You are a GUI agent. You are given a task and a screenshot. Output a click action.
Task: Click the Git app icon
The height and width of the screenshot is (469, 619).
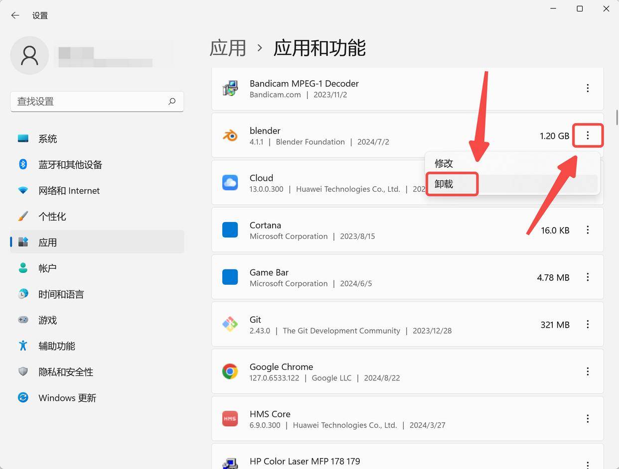(230, 325)
